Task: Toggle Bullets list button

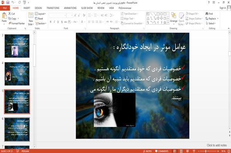Action: (x=89, y=15)
